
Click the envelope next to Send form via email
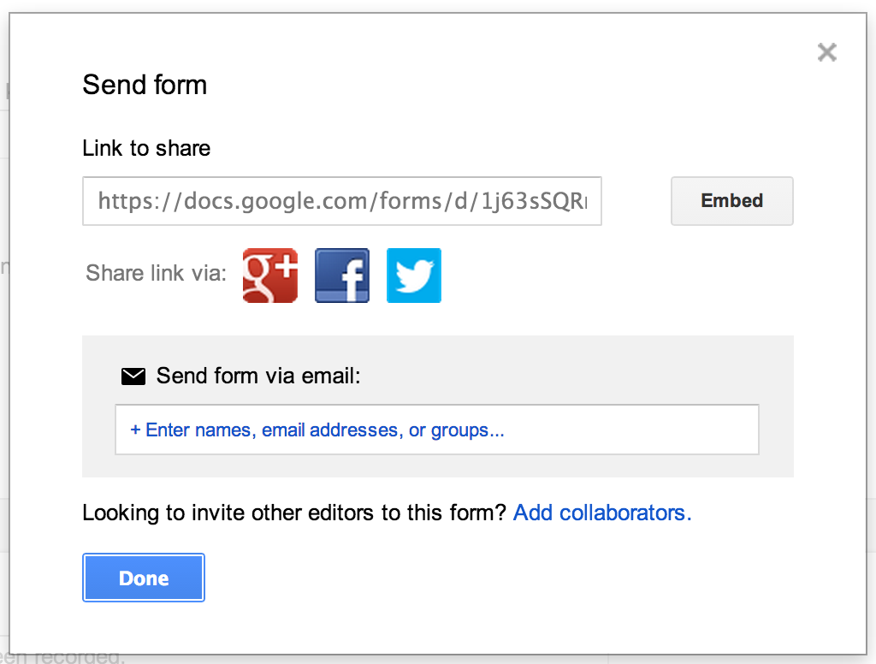point(133,375)
